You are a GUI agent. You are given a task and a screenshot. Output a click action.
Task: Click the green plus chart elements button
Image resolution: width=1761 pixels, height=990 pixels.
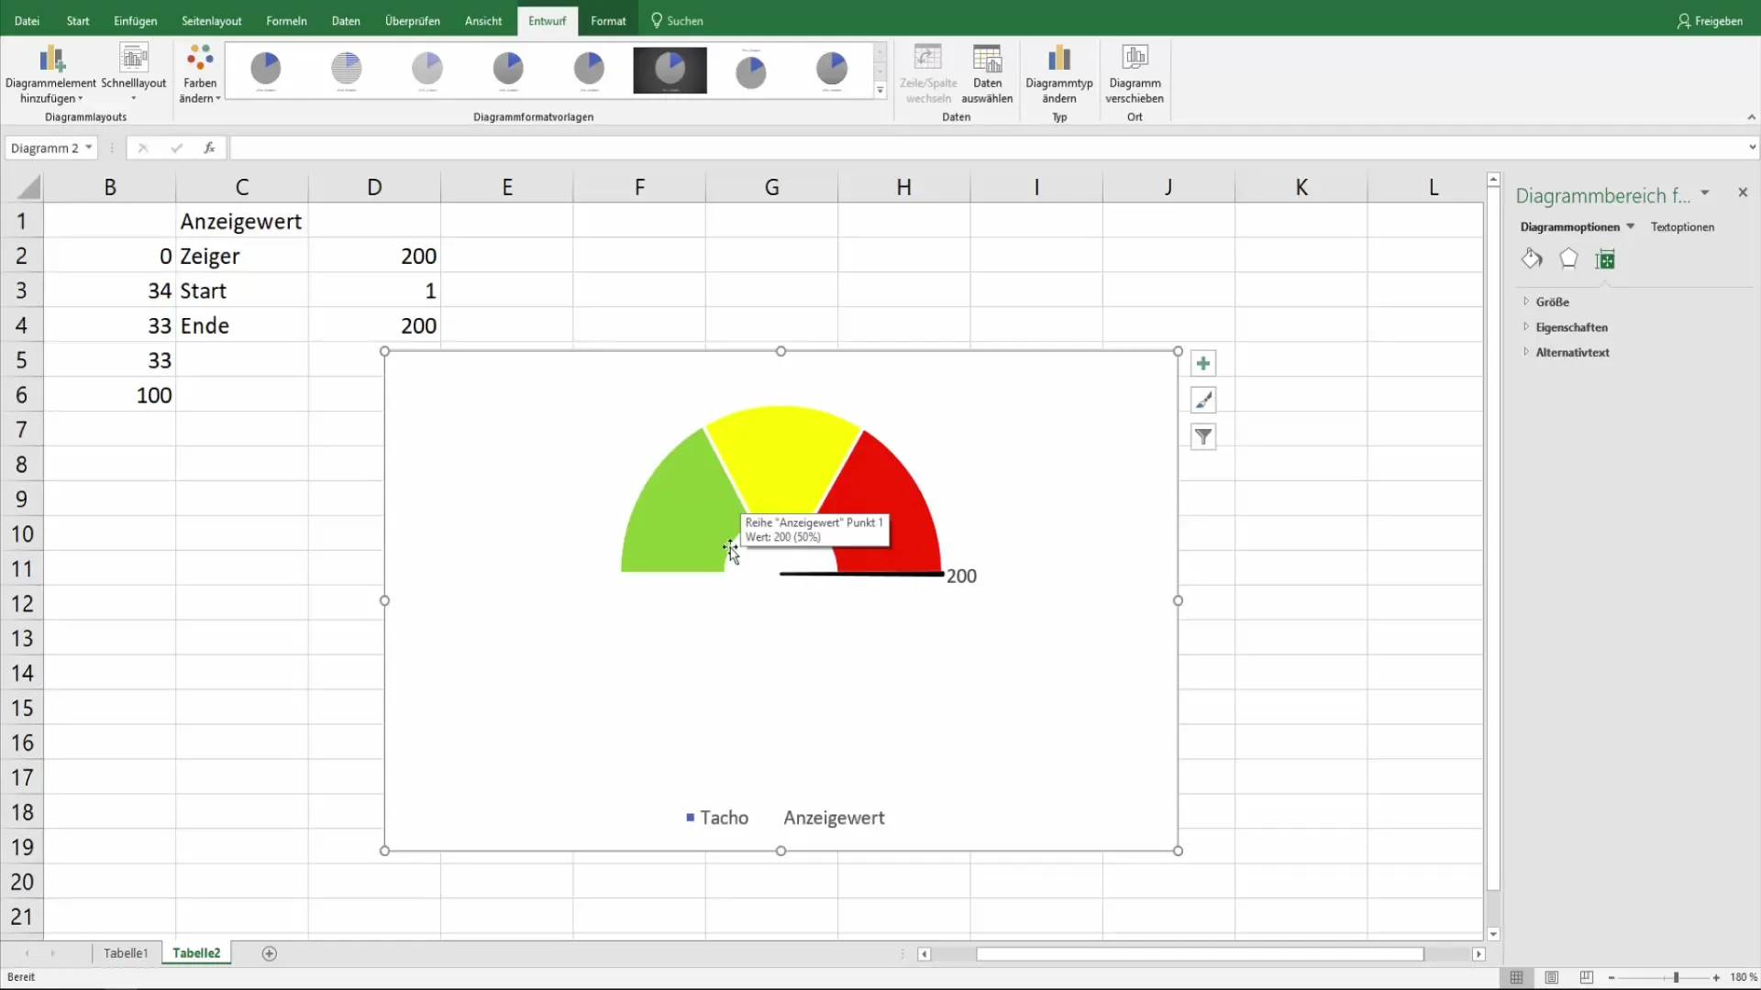coord(1203,363)
